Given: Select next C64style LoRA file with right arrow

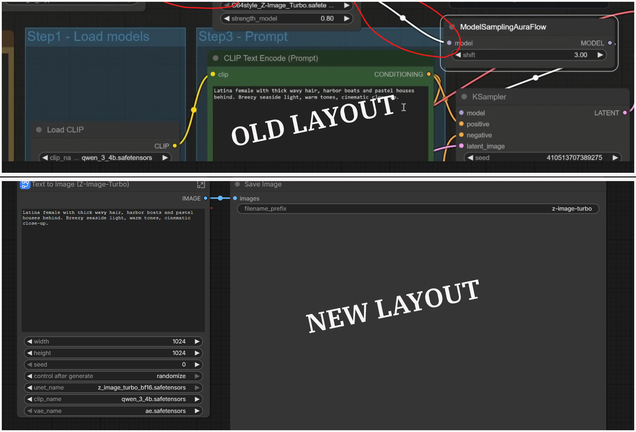Looking at the screenshot, I should [347, 5].
